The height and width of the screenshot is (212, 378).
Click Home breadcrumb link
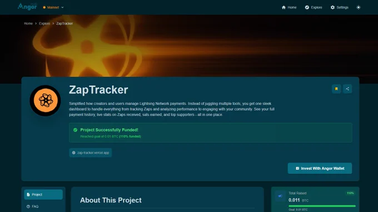tap(28, 23)
